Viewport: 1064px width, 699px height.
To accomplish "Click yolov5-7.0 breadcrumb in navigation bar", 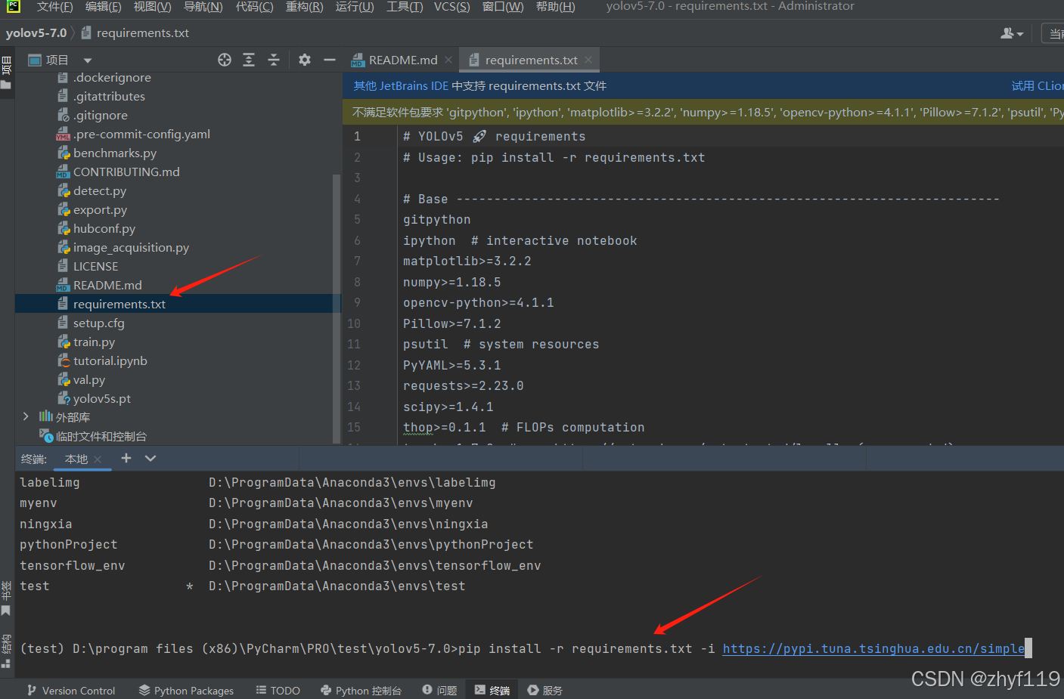I will click(x=36, y=33).
